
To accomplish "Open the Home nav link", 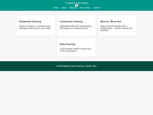I will pyautogui.click(x=56, y=8).
